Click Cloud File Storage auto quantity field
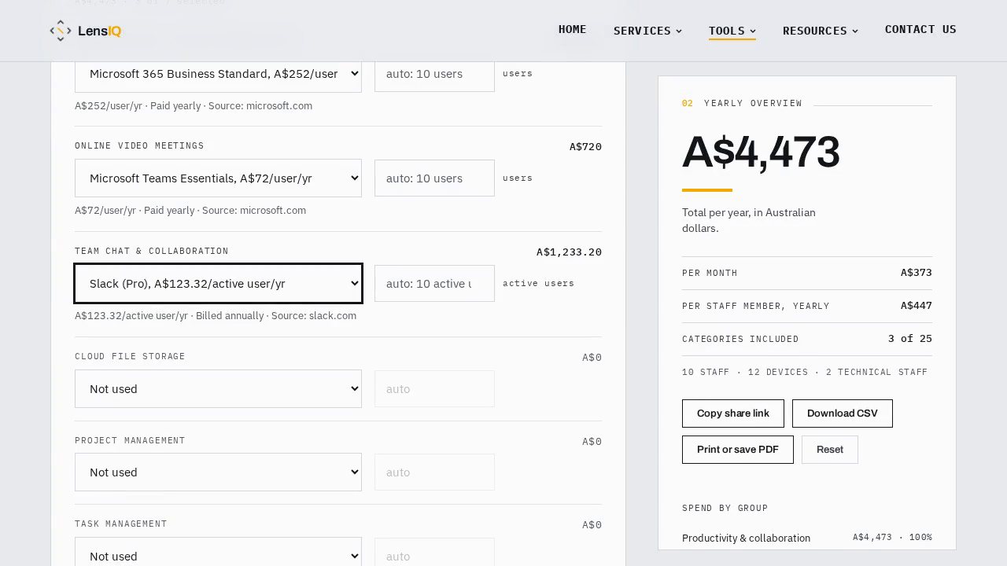 pos(434,389)
